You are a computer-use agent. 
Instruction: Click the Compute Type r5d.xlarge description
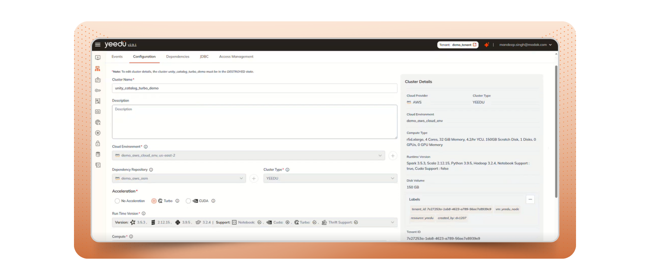tap(471, 142)
